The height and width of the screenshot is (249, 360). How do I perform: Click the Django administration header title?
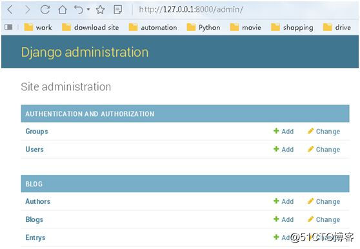tap(85, 52)
